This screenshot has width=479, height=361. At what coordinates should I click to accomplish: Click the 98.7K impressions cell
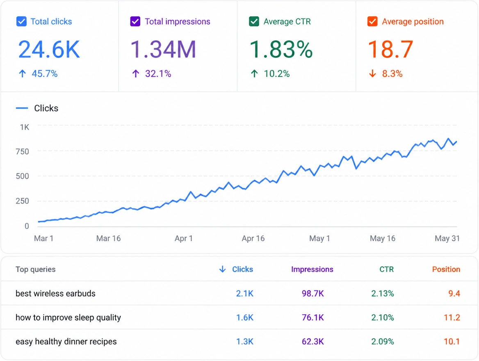[313, 293]
